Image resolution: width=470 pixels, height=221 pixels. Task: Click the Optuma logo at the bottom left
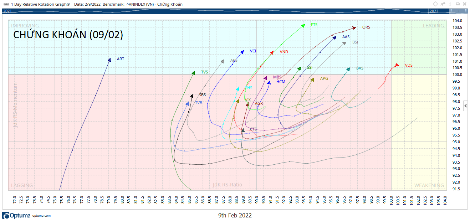16,215
